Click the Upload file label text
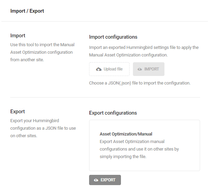 point(113,69)
